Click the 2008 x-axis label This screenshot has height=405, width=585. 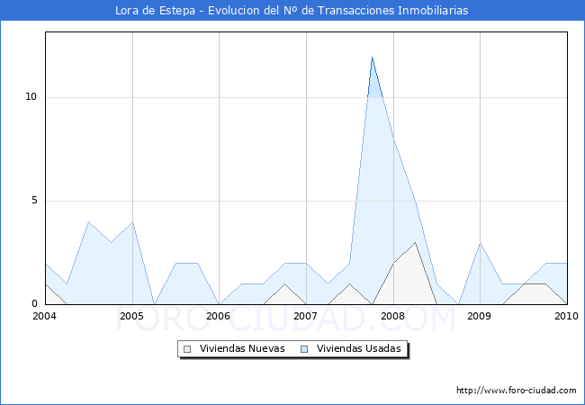pyautogui.click(x=392, y=316)
